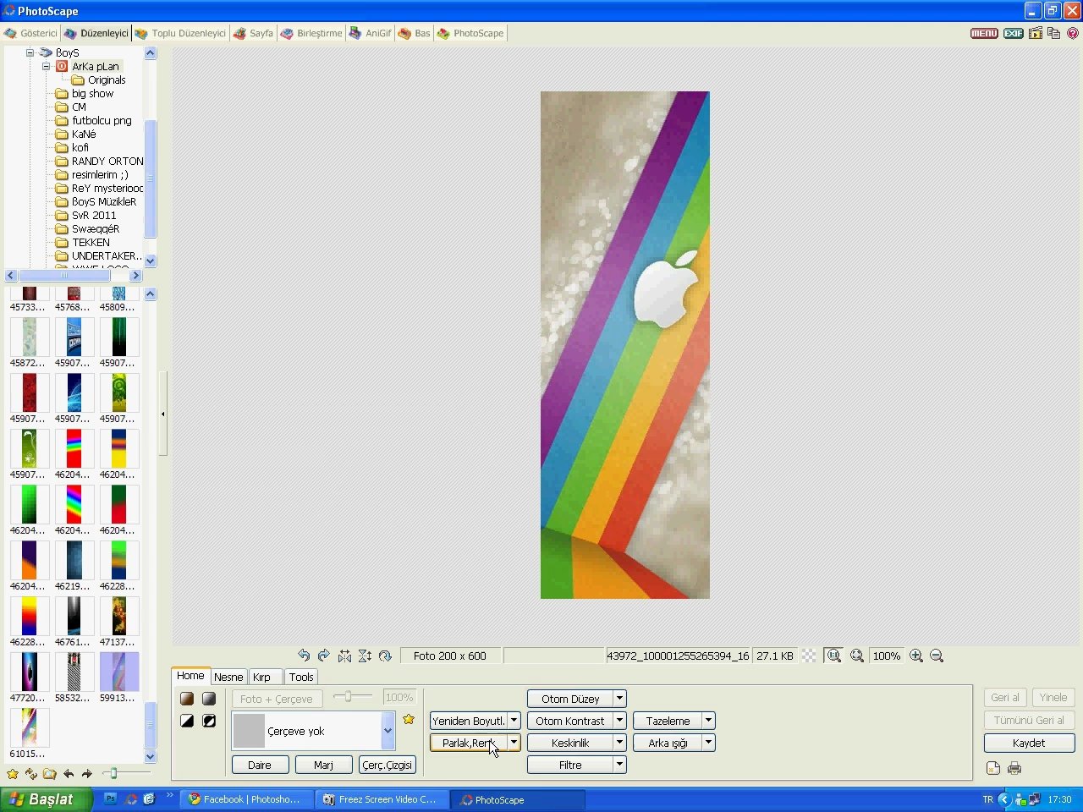Select the thumbnail labeled 59913...

point(119,677)
